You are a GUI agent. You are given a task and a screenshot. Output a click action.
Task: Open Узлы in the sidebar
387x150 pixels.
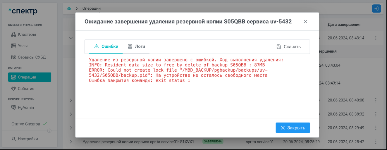[30, 46]
